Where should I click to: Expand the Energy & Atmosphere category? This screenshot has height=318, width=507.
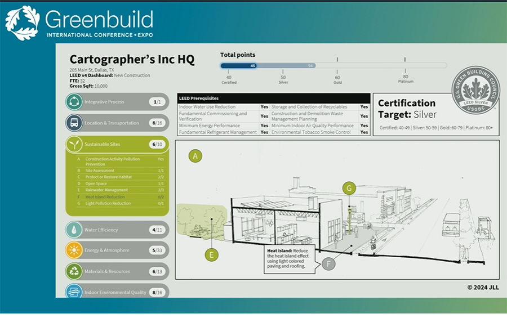tap(117, 250)
